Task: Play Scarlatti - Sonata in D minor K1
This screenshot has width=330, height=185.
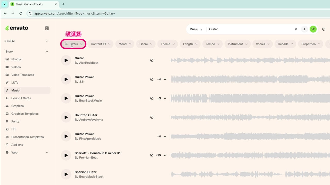Action: click(x=66, y=155)
